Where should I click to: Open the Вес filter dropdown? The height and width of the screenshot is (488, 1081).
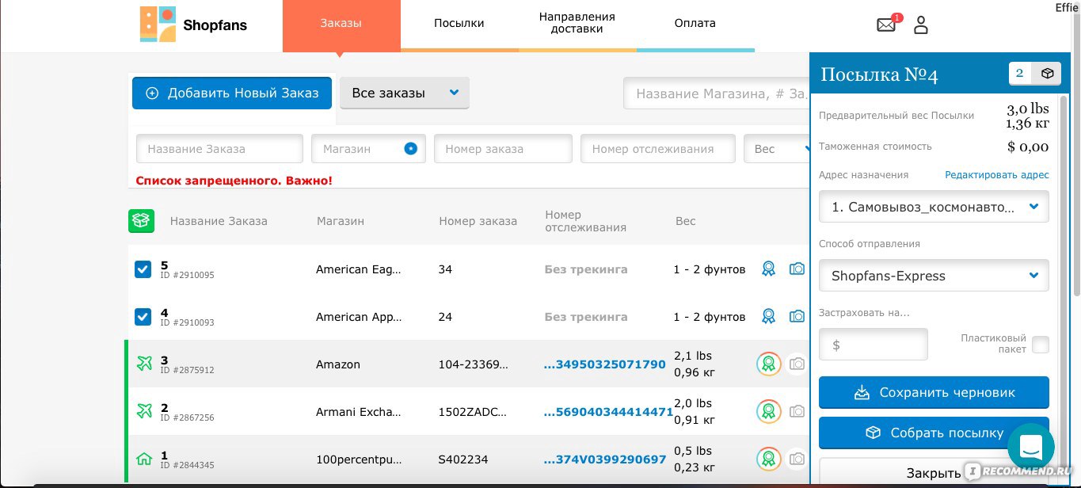tap(776, 149)
